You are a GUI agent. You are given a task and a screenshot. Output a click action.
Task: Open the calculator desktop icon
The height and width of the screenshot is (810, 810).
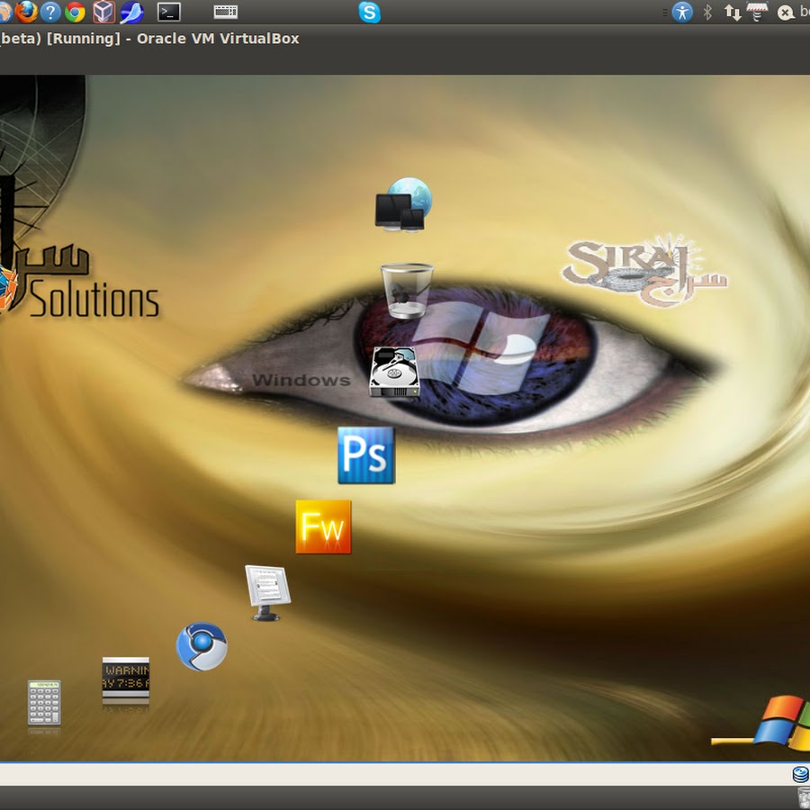(x=44, y=703)
